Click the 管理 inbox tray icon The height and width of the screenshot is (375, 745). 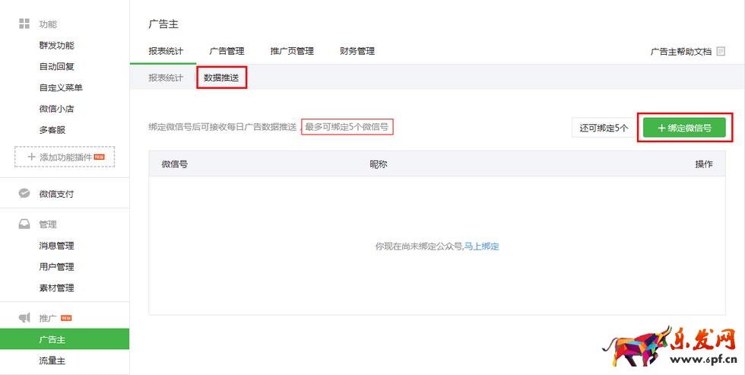point(24,224)
